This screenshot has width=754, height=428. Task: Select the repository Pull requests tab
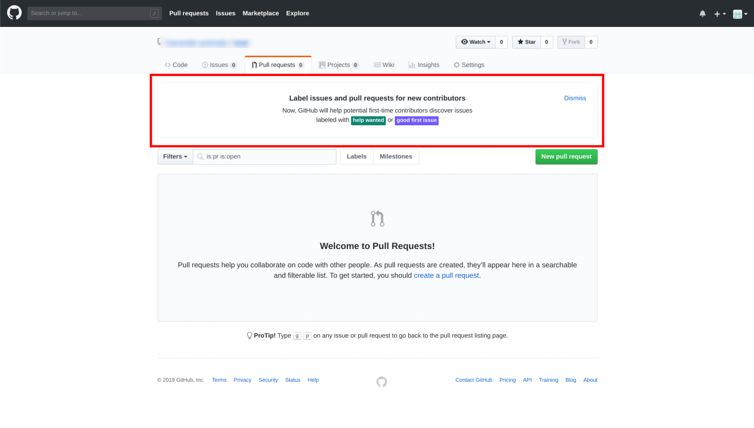[x=278, y=65]
